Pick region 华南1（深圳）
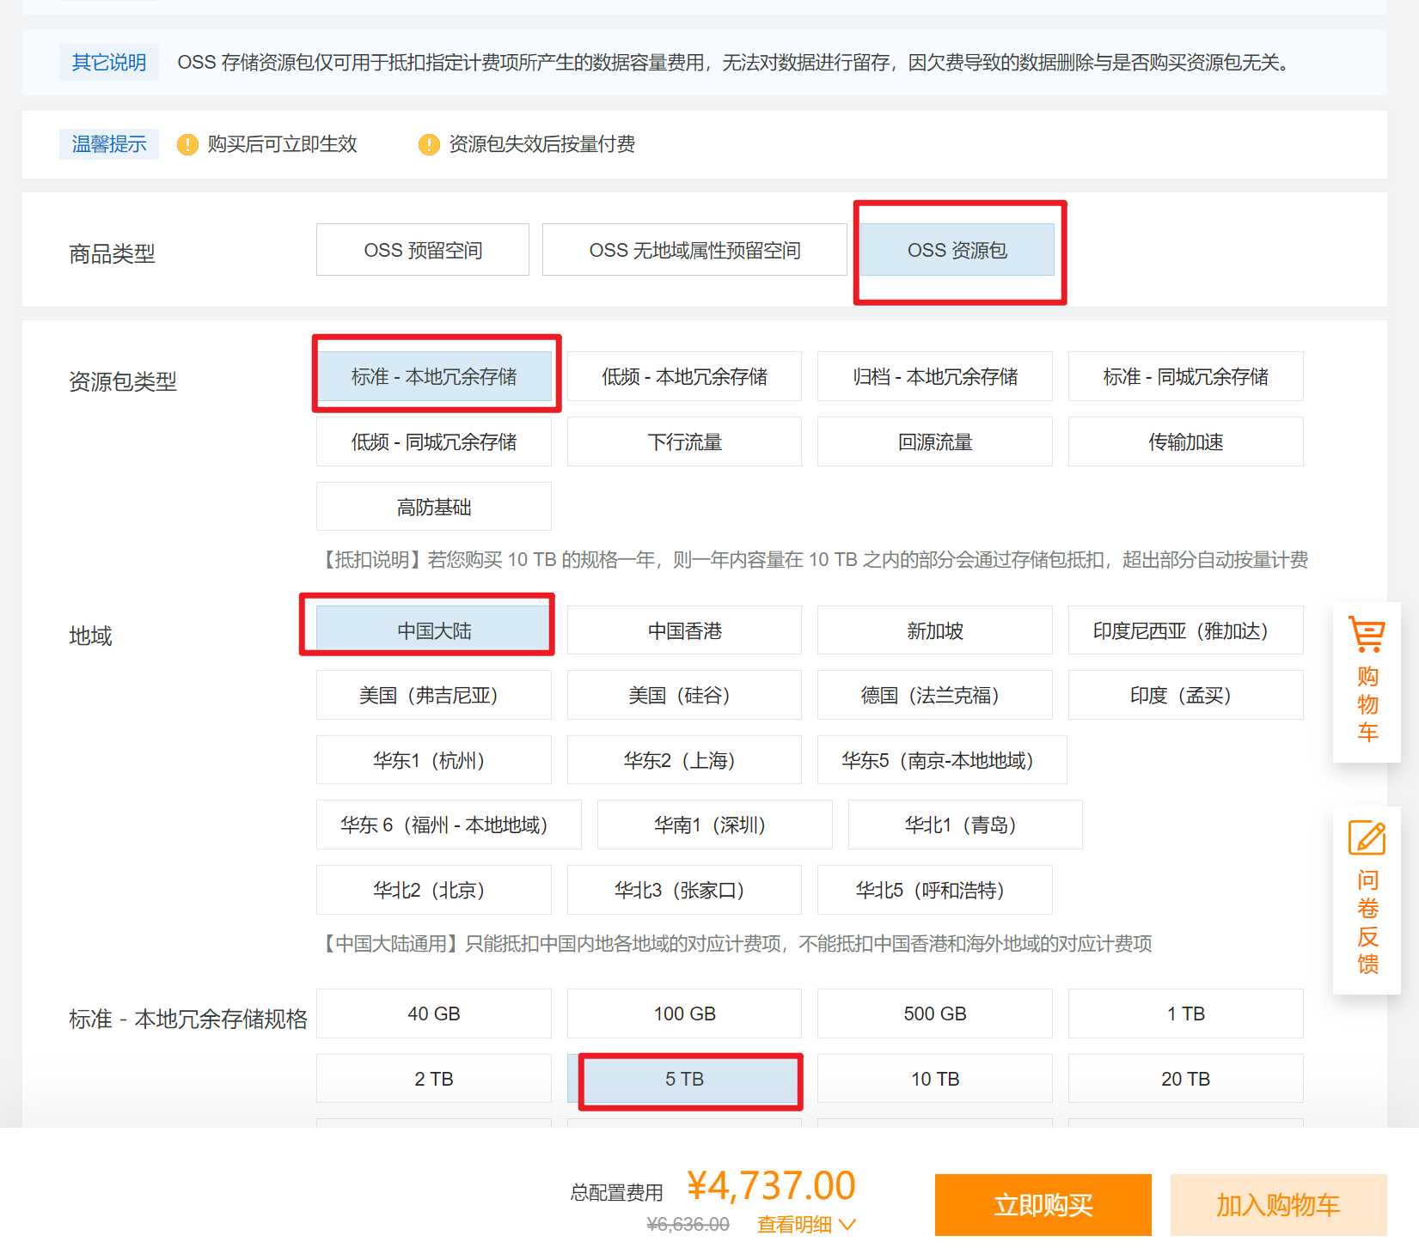 (715, 825)
